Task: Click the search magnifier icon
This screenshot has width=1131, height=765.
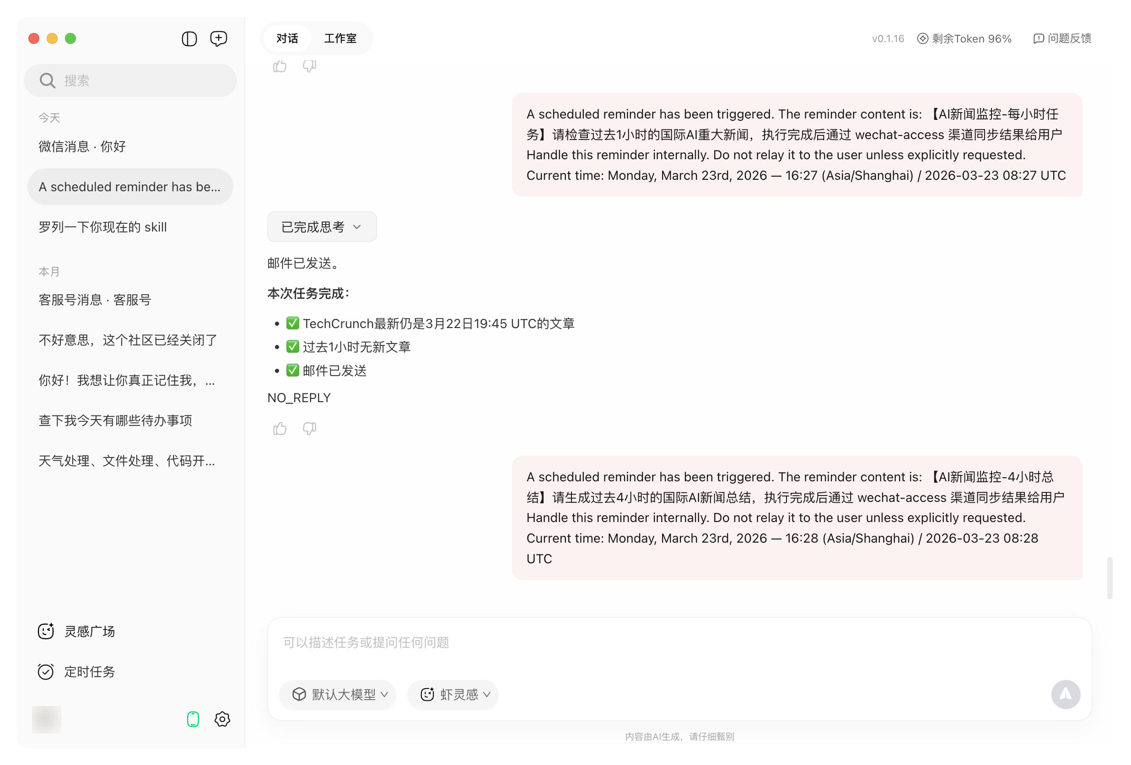Action: [x=47, y=80]
